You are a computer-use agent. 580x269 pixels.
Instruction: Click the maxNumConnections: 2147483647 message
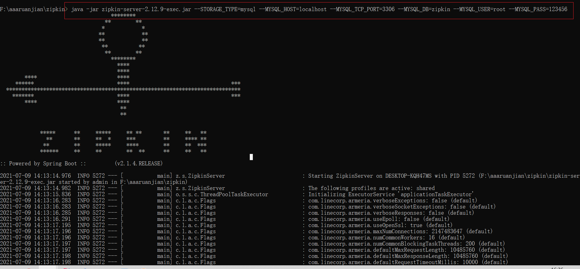point(401,231)
